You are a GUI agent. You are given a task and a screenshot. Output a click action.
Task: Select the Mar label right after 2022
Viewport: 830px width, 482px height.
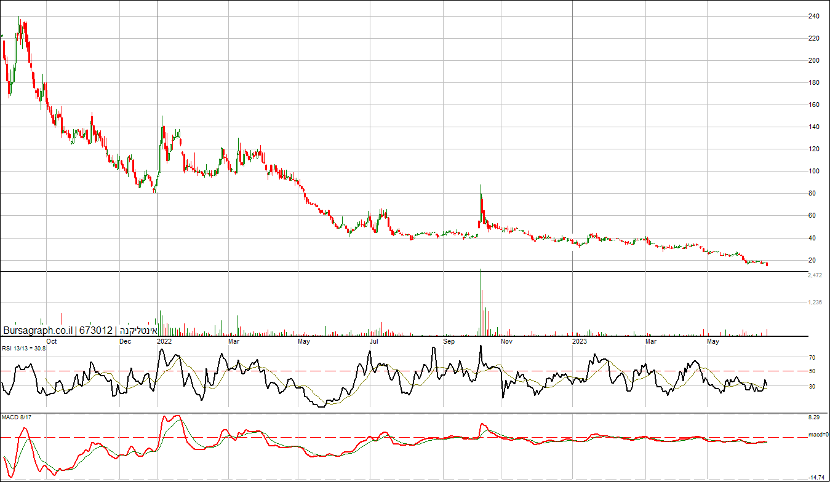(x=234, y=341)
